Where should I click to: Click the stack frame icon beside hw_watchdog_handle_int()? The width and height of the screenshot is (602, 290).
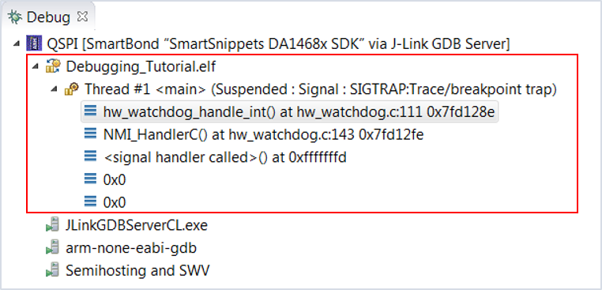[90, 111]
